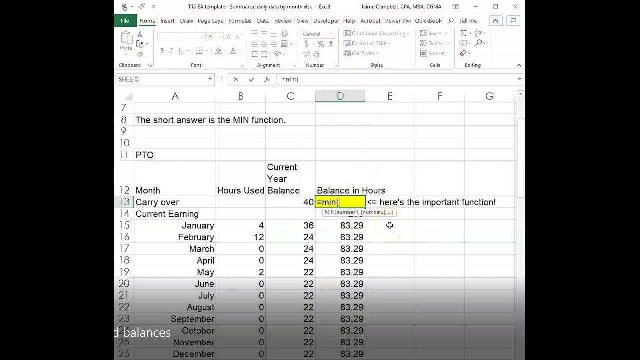Screen dimensions: 640x360
Task: Toggle Underline formatting
Action: 181,51
